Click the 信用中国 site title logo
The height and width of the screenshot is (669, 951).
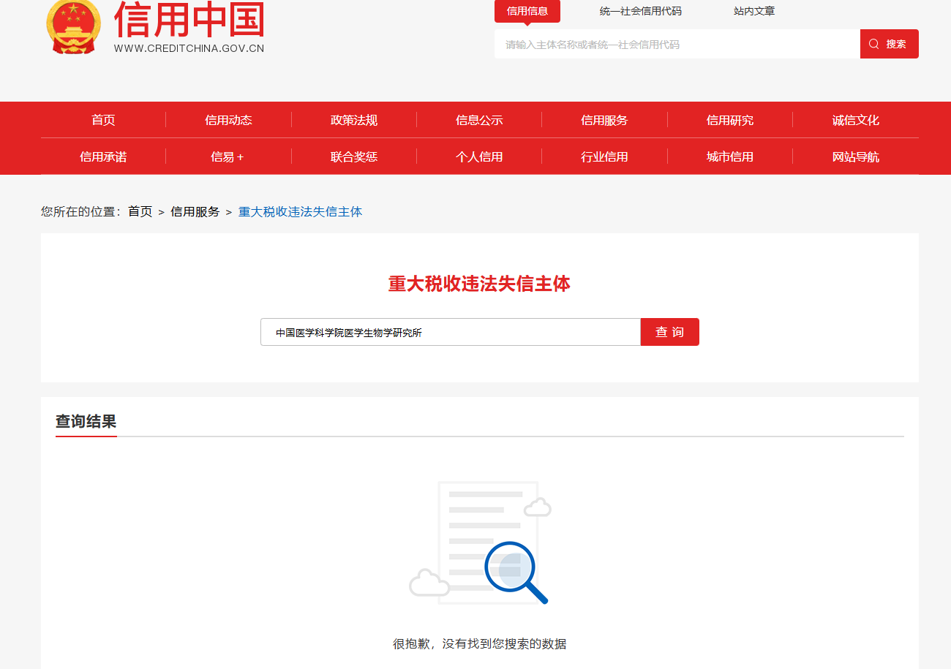189,26
